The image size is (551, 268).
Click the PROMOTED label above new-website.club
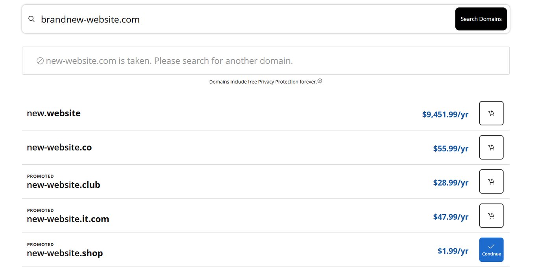click(x=40, y=176)
